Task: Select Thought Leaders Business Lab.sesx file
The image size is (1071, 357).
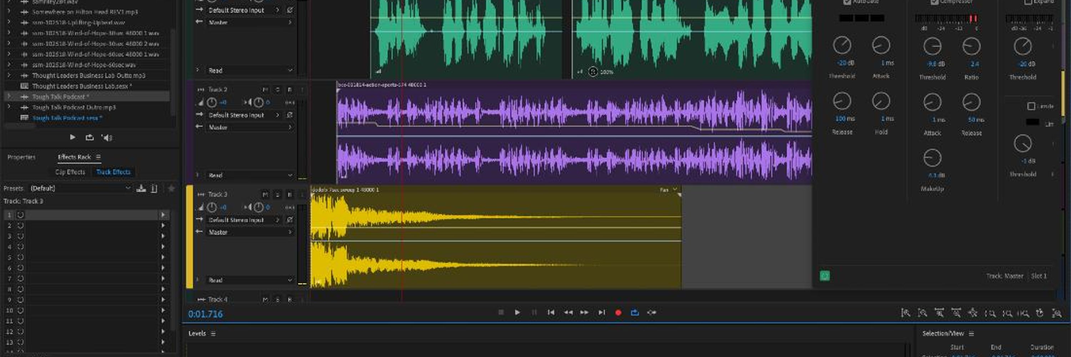Action: click(x=82, y=86)
